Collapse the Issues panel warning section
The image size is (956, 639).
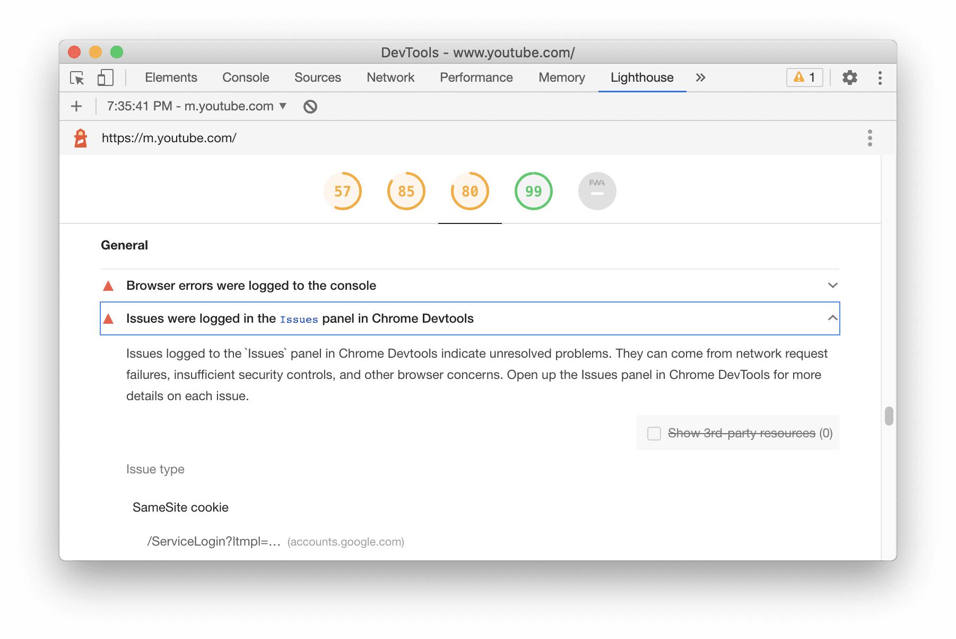(x=833, y=318)
